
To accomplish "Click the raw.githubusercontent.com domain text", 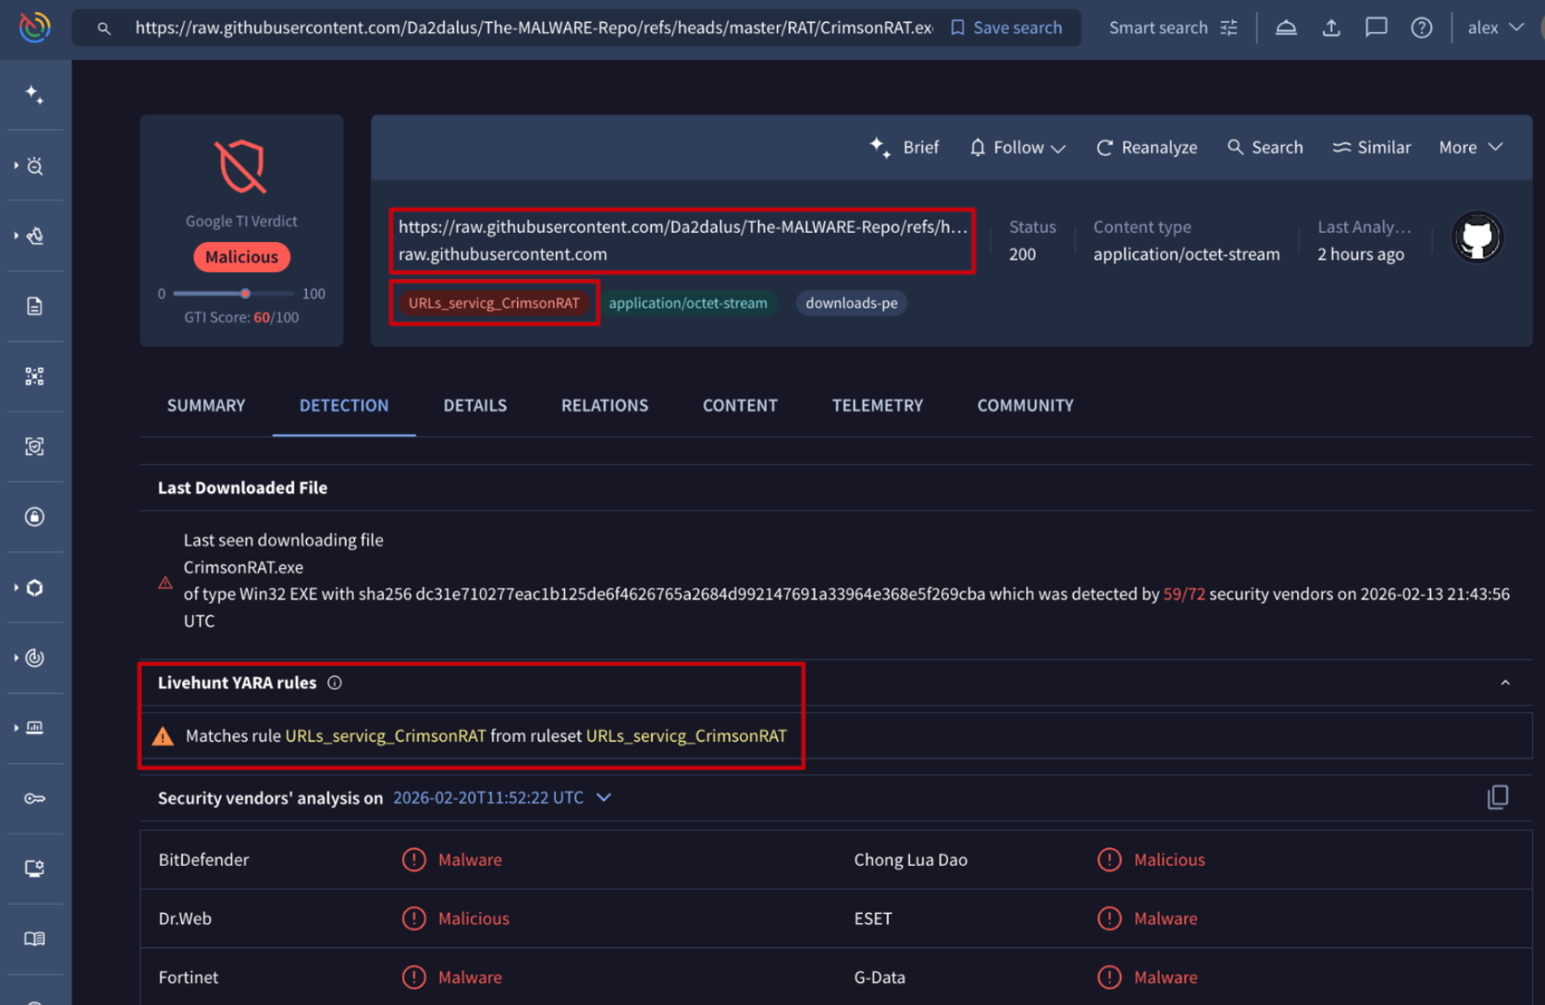I will tap(503, 254).
